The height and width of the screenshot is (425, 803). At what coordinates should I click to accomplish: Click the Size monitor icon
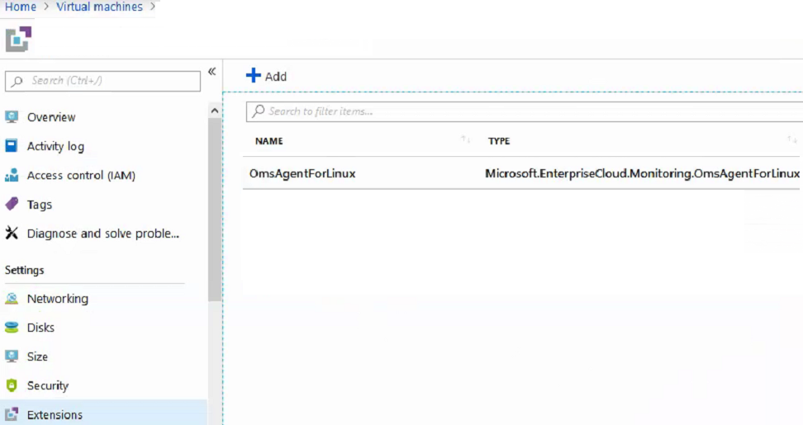point(12,357)
